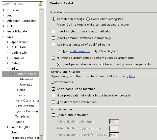Collapse the Java tree node
The height and width of the screenshot is (140, 157).
tap(4, 37)
